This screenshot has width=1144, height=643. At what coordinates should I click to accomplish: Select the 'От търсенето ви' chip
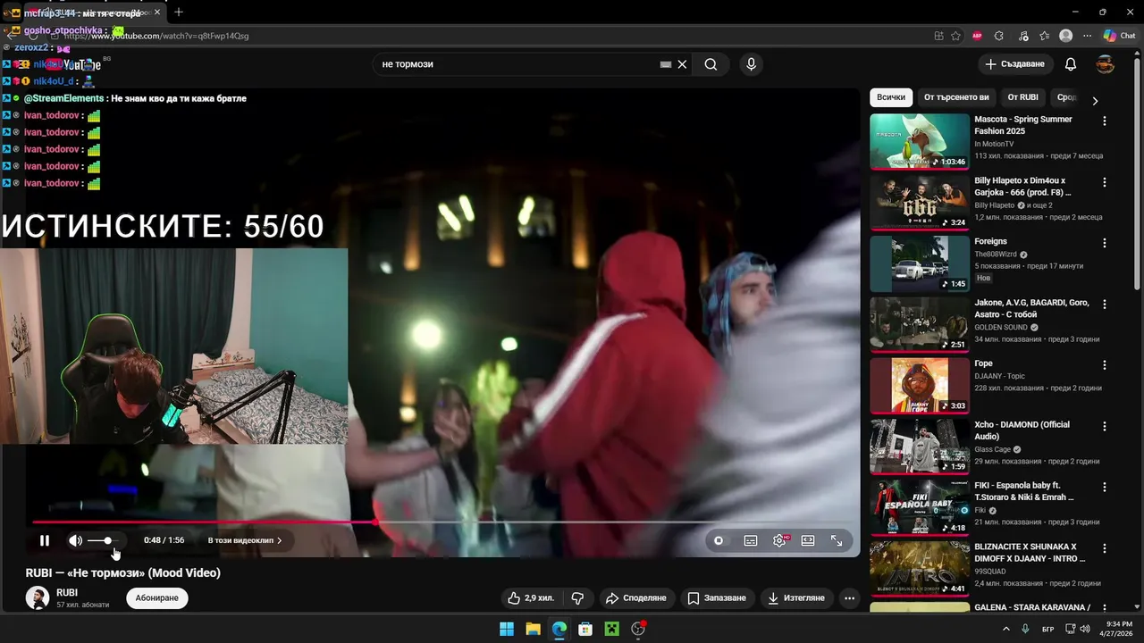[956, 97]
